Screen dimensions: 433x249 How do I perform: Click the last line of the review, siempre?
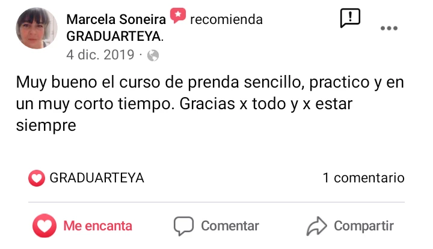click(46, 126)
